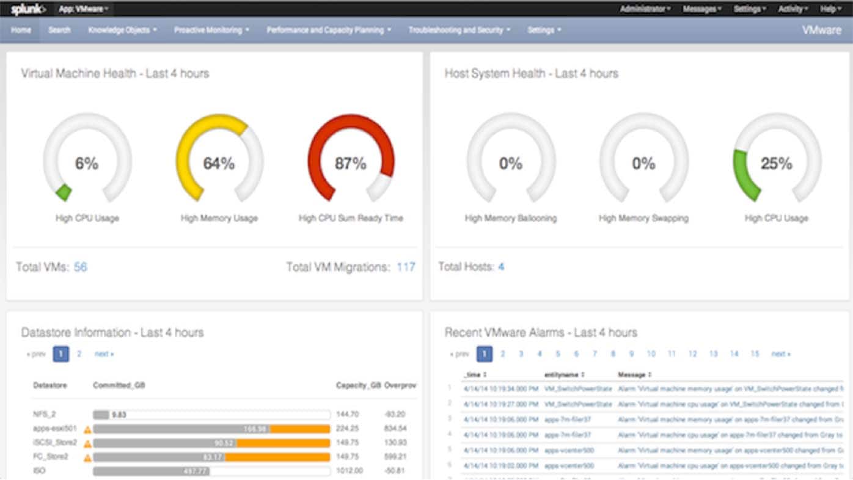The width and height of the screenshot is (853, 480).
Task: Click warning icon beside FC_Store2 datastore
Action: (87, 457)
